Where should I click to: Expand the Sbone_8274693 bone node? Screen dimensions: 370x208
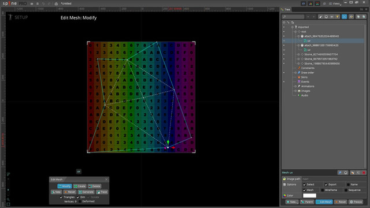click(x=298, y=54)
